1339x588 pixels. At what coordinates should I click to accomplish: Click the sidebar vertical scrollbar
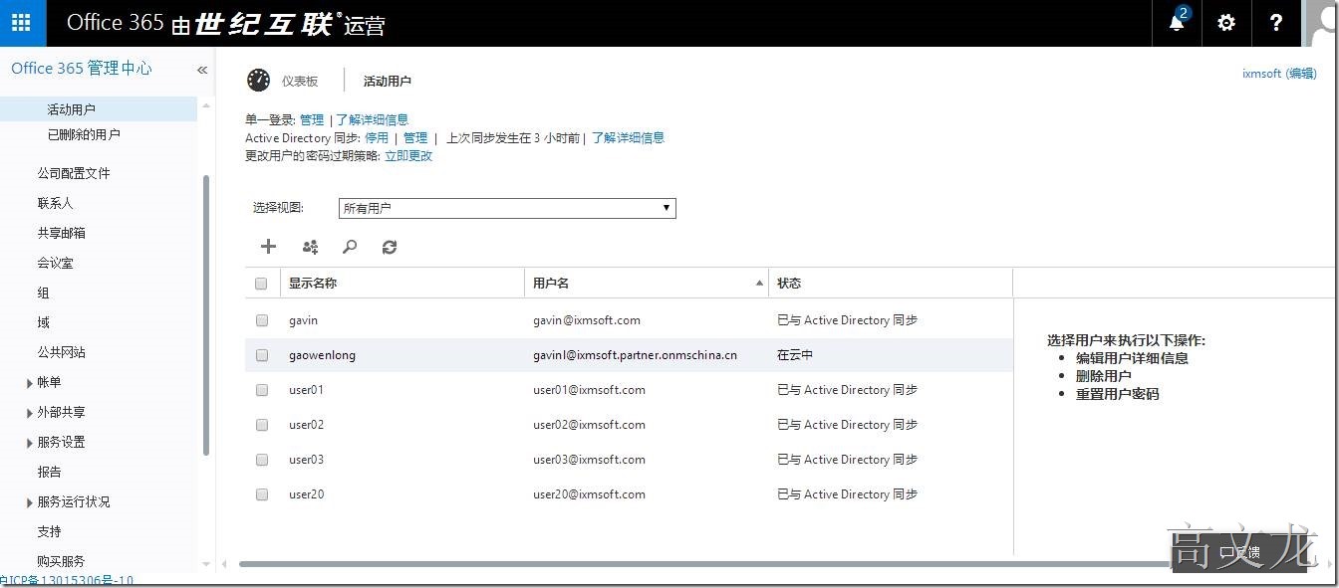206,315
